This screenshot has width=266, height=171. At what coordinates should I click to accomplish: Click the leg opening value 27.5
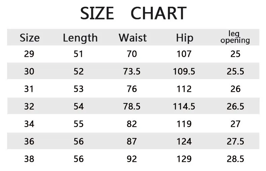click(x=235, y=141)
